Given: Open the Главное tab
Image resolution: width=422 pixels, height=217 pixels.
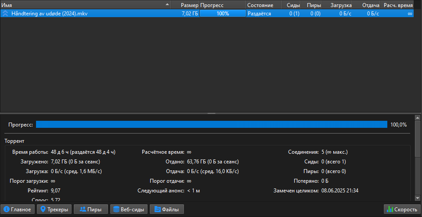Looking at the screenshot, I should [18, 209].
